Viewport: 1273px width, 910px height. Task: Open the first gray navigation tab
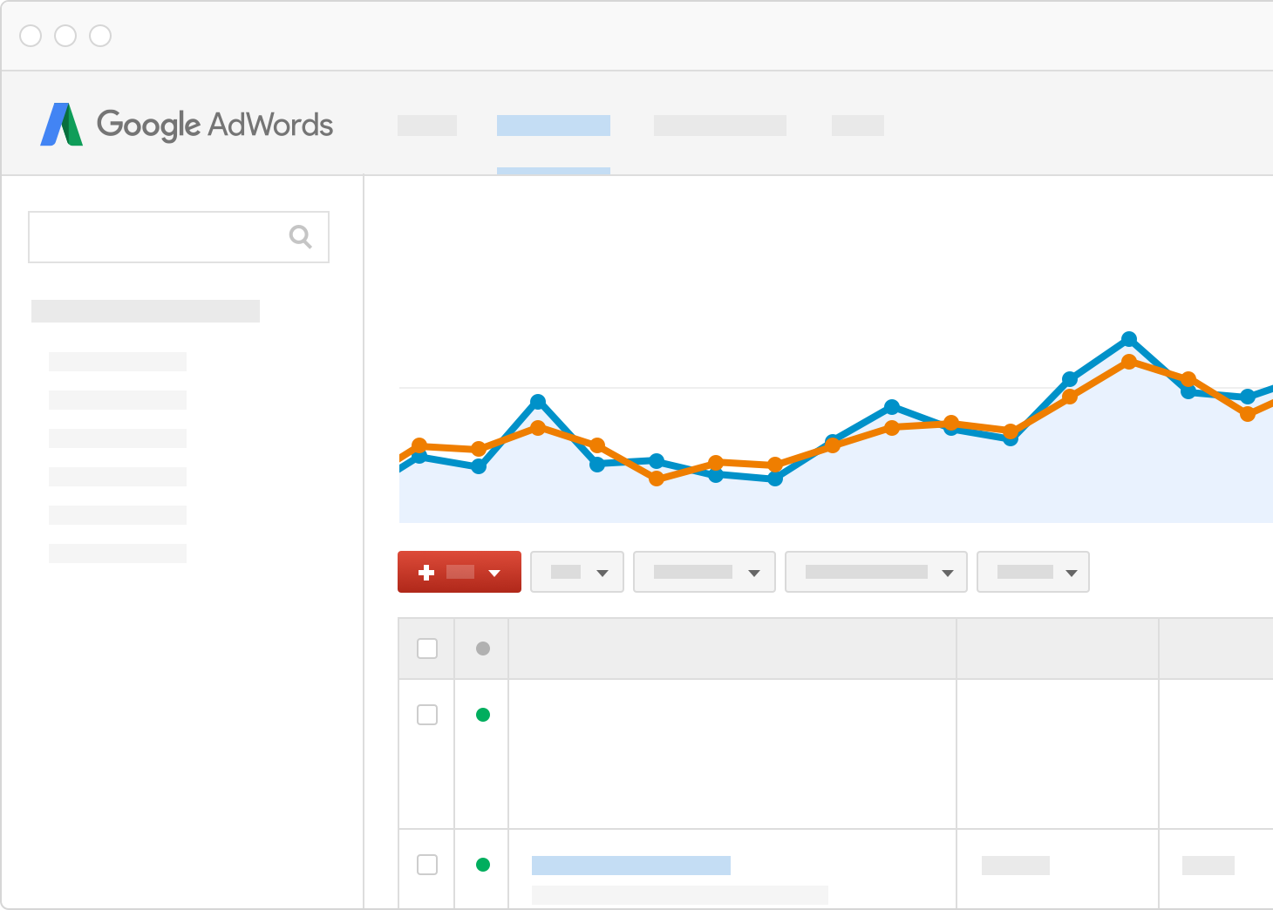pyautogui.click(x=427, y=126)
